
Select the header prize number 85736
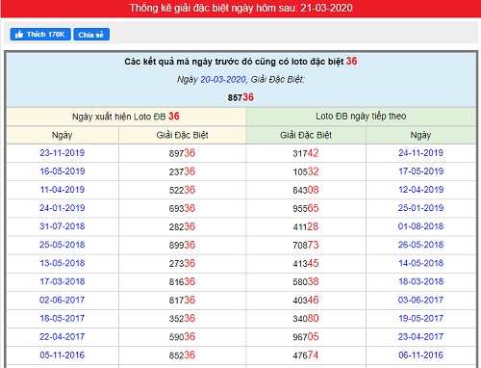pyautogui.click(x=240, y=97)
